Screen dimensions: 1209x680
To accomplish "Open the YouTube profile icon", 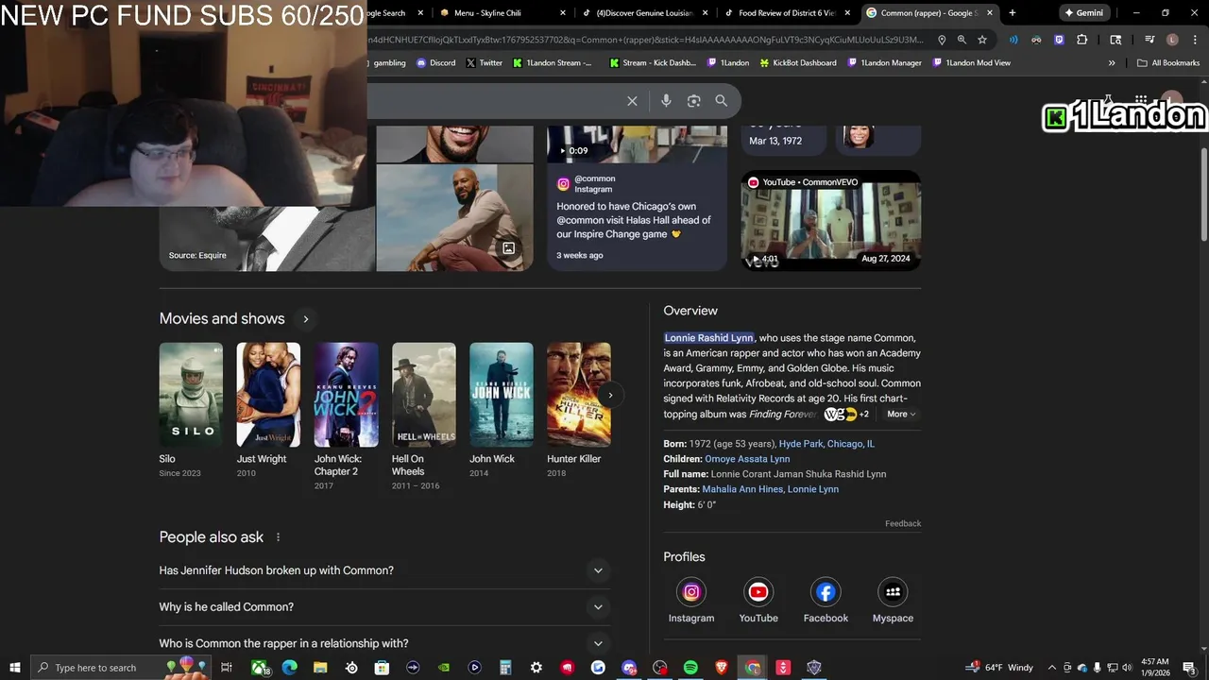I will tap(758, 592).
